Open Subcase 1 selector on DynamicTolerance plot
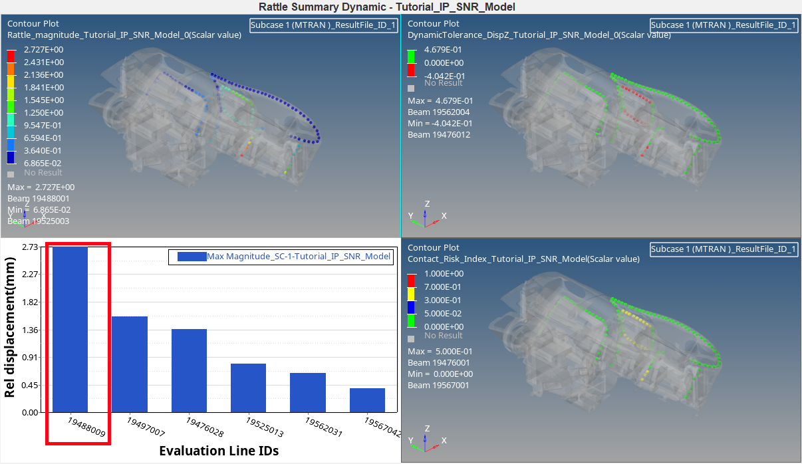The width and height of the screenshot is (802, 464). [724, 25]
